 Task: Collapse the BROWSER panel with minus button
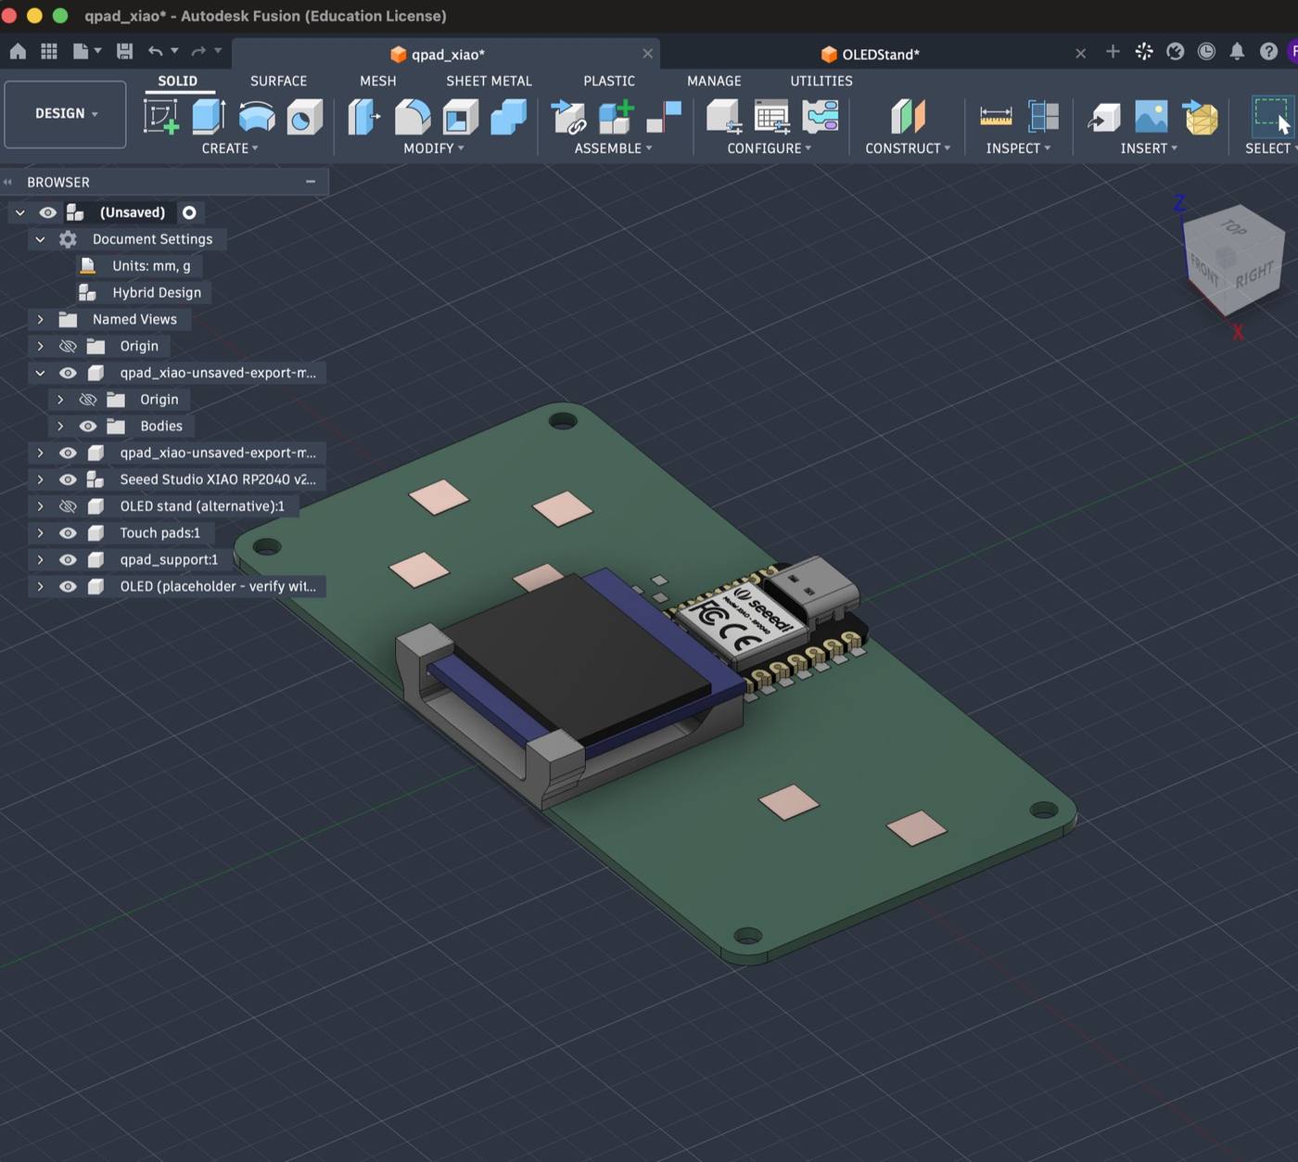[x=311, y=182]
